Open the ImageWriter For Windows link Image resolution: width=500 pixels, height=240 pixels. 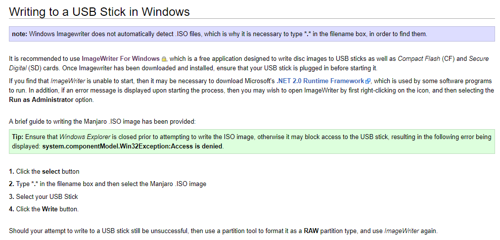[121, 59]
